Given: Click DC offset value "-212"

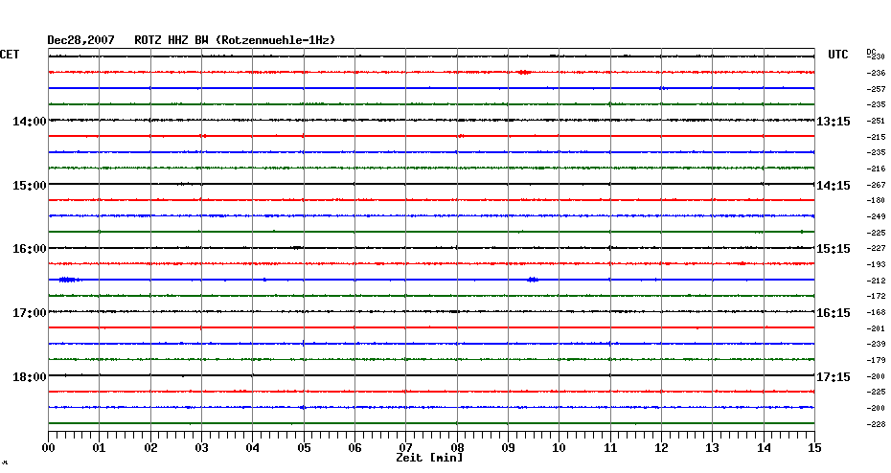Looking at the screenshot, I should [876, 281].
